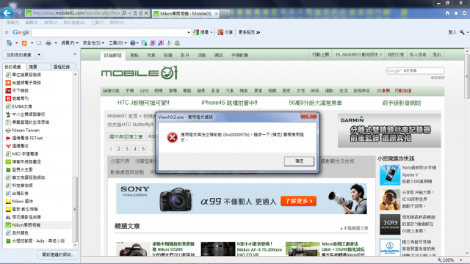The width and height of the screenshot is (470, 264).
Task: Click the add to favorites button
Action: [19, 55]
